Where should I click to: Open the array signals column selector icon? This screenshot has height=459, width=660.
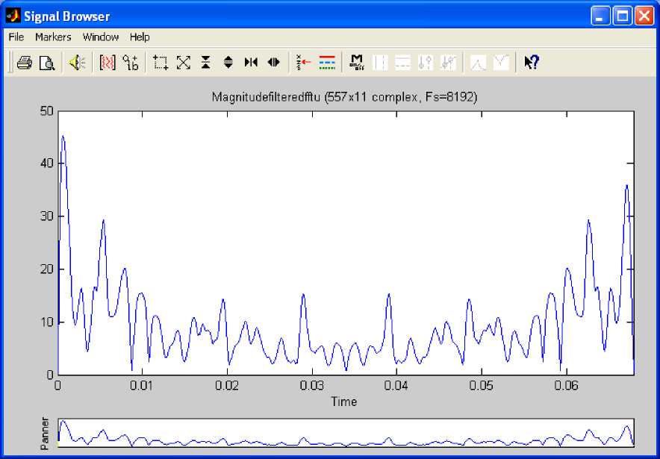click(108, 63)
